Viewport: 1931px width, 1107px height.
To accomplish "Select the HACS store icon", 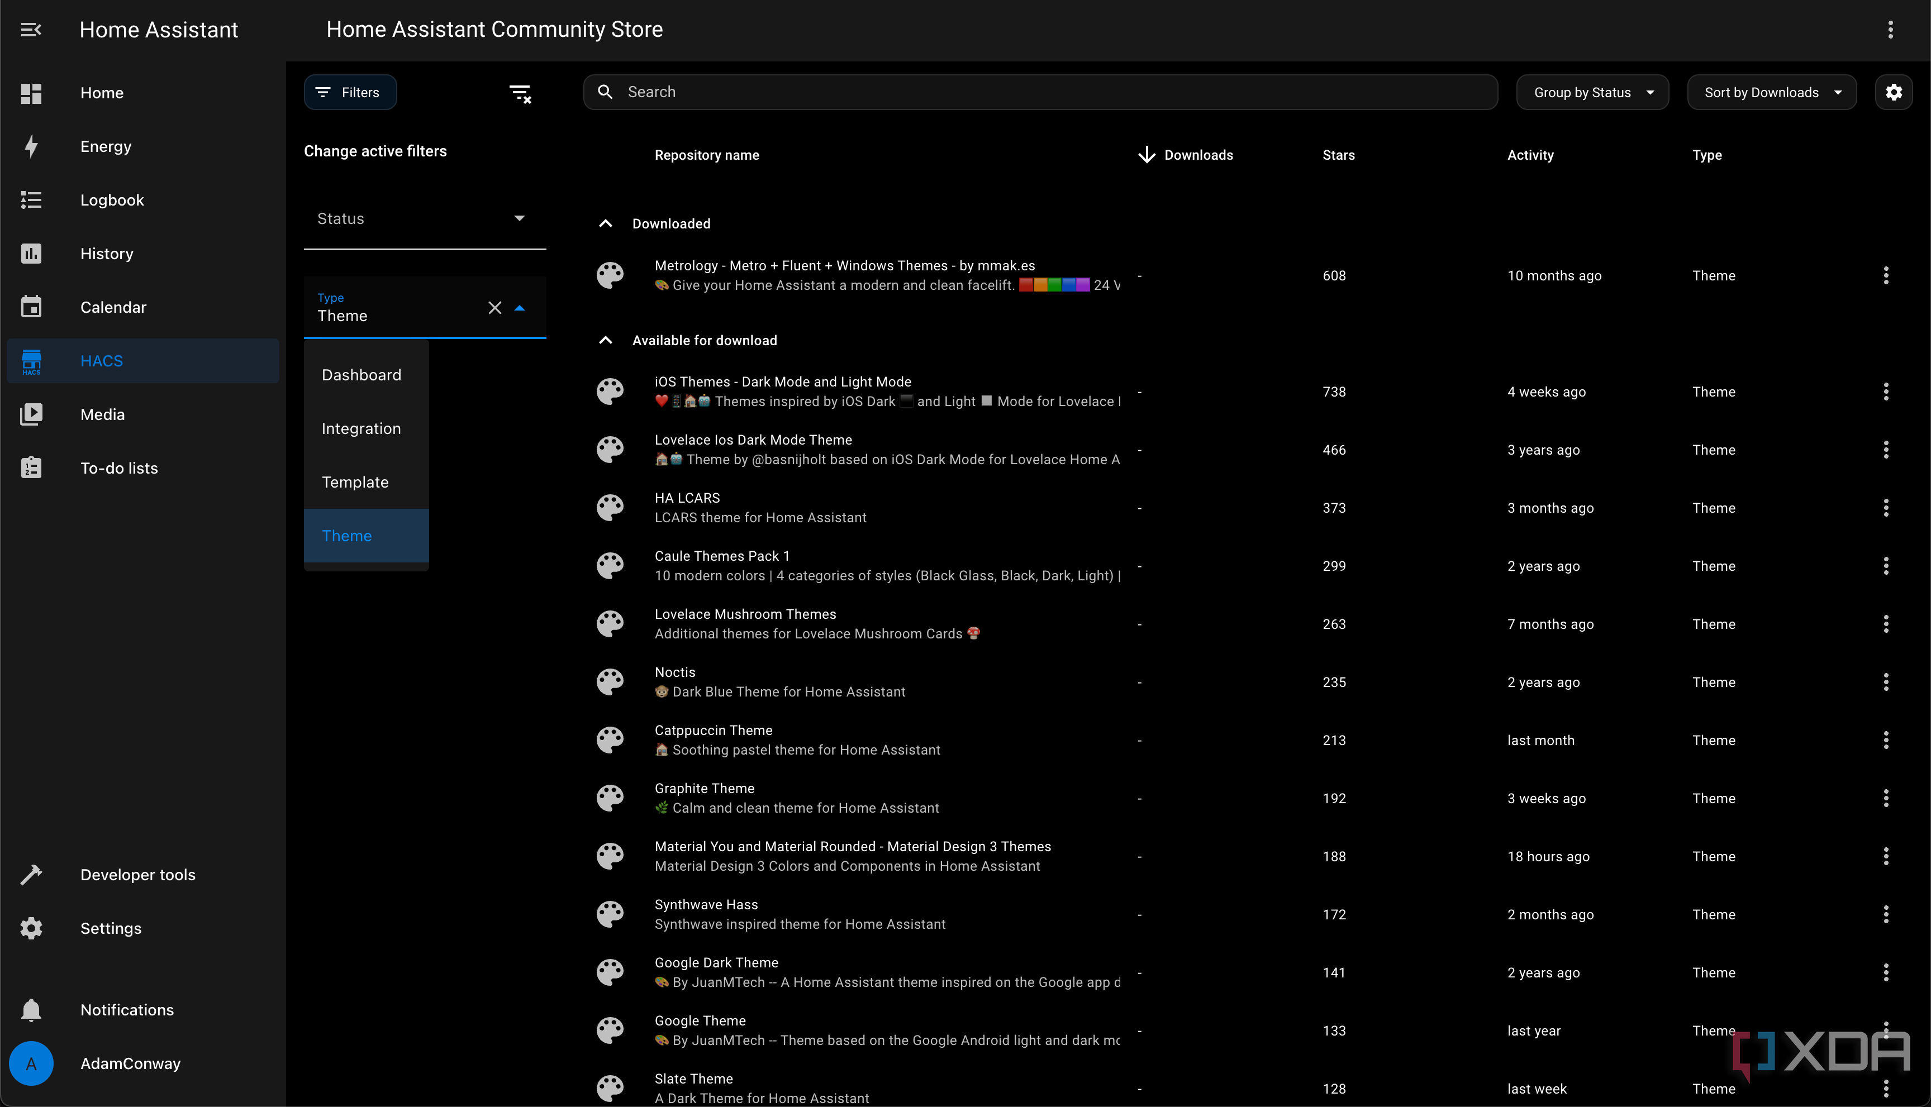I will [x=31, y=361].
